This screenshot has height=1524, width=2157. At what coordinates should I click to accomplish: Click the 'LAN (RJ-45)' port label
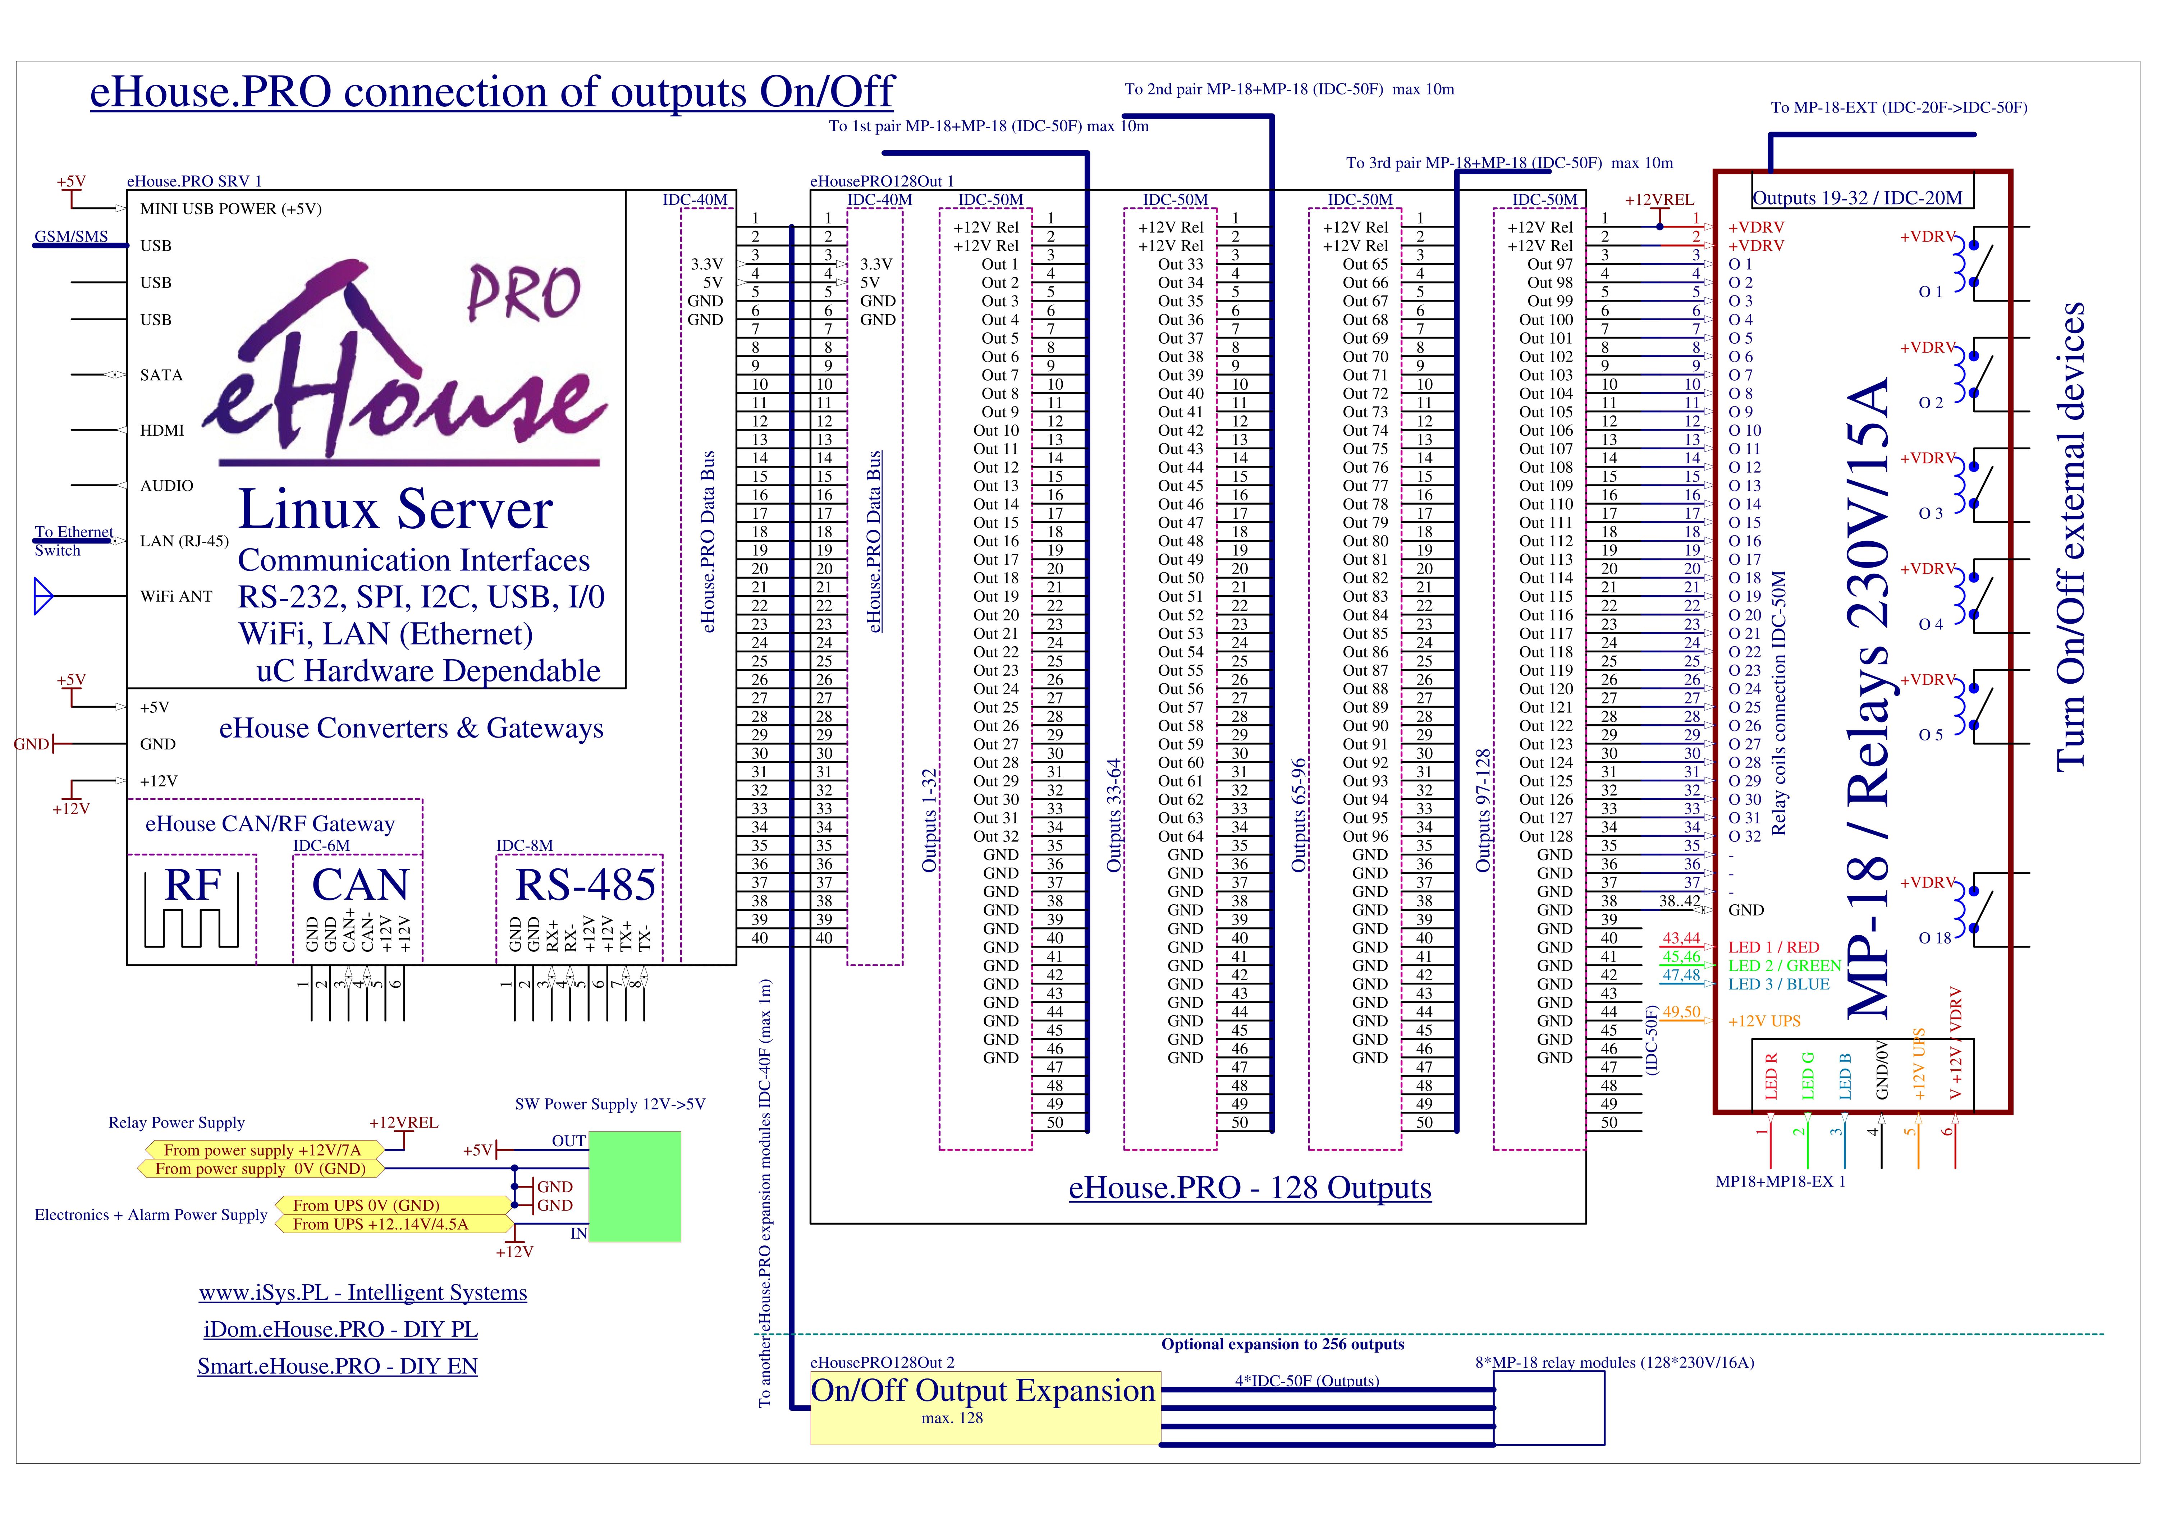point(184,541)
